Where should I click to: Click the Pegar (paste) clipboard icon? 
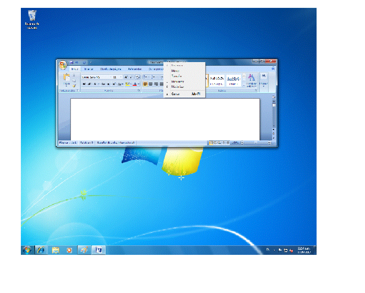[x=67, y=78]
